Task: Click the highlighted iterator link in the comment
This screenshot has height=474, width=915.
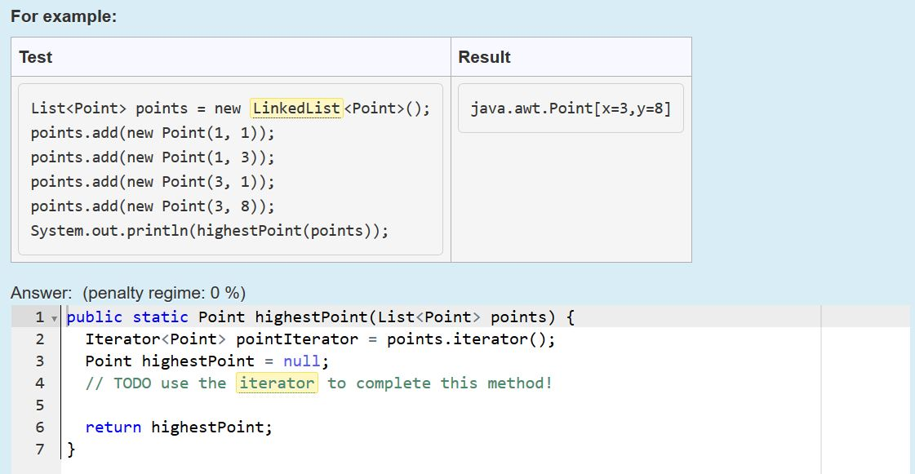Action: (278, 383)
